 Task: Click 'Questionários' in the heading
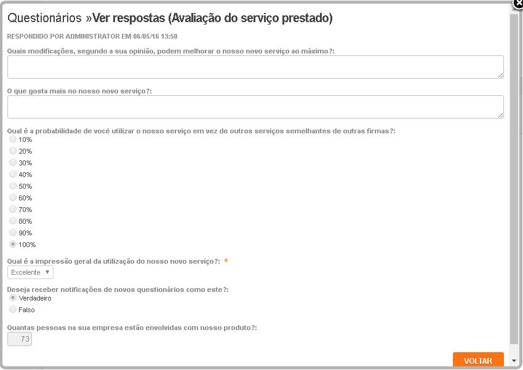(44, 18)
